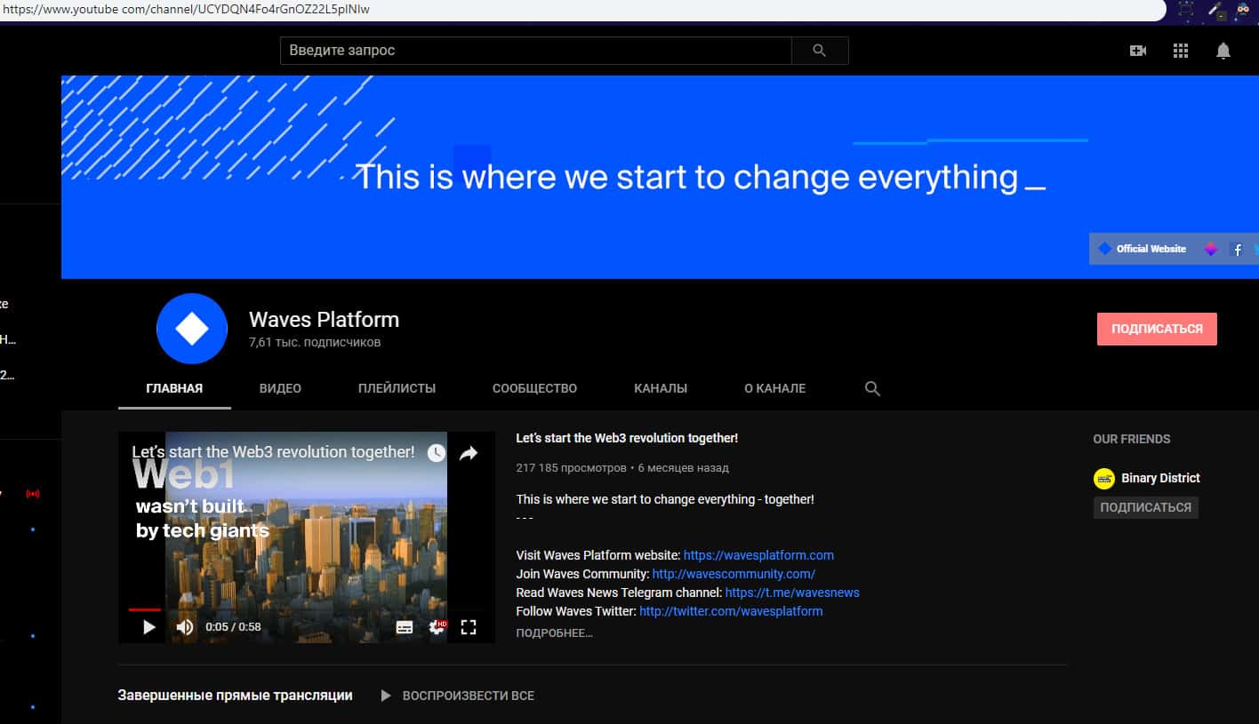Open the create video camera icon

pos(1137,51)
